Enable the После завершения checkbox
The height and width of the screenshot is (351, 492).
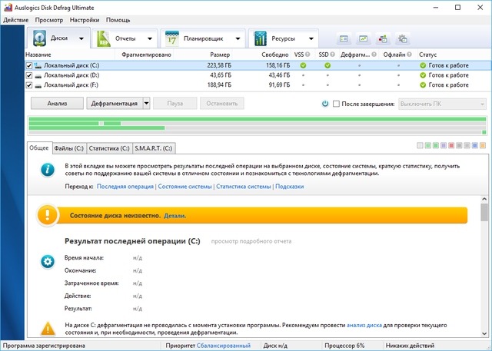336,104
